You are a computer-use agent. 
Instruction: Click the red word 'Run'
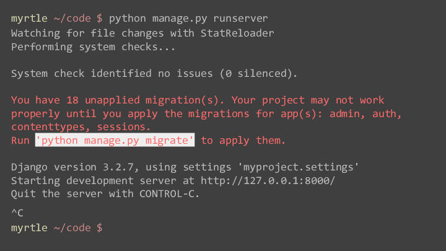click(20, 140)
